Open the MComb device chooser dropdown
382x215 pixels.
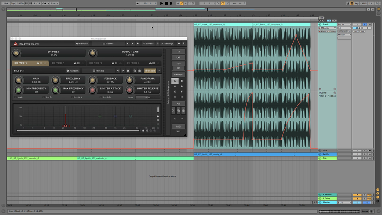[x=328, y=28]
